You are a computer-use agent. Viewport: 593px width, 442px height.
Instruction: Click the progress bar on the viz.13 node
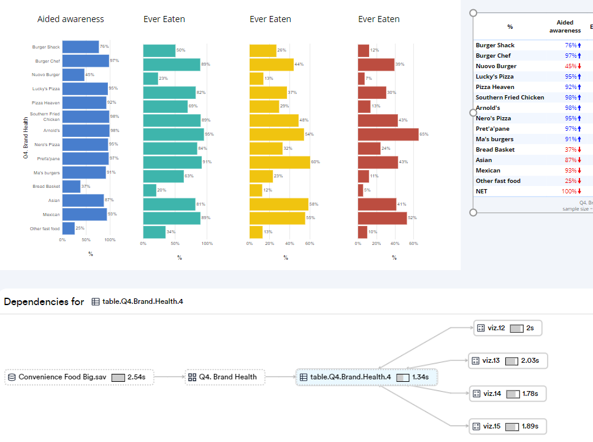tap(511, 362)
